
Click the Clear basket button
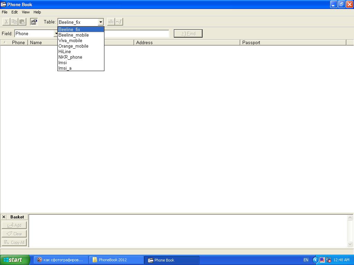[x=14, y=234]
